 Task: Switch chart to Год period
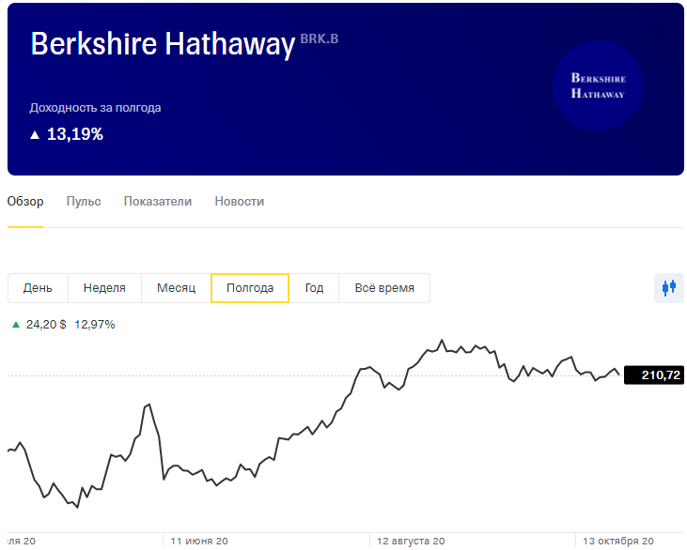(314, 288)
